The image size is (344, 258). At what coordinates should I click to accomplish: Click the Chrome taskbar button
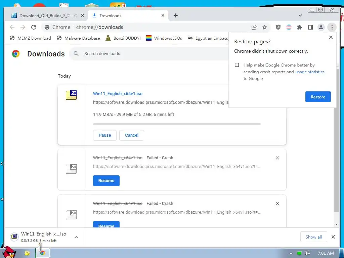pyautogui.click(x=43, y=253)
